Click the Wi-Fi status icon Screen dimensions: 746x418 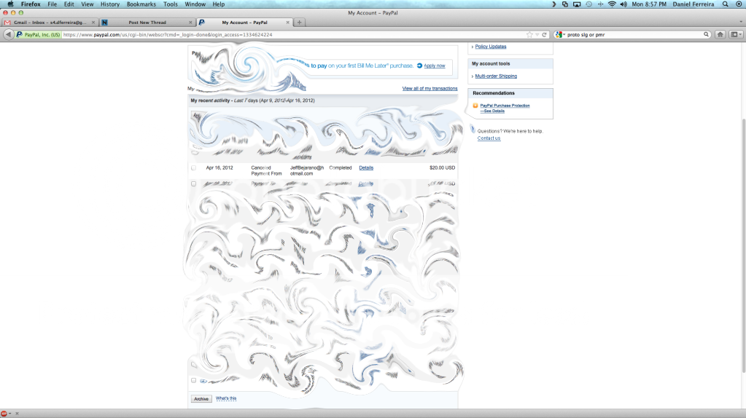612,4
